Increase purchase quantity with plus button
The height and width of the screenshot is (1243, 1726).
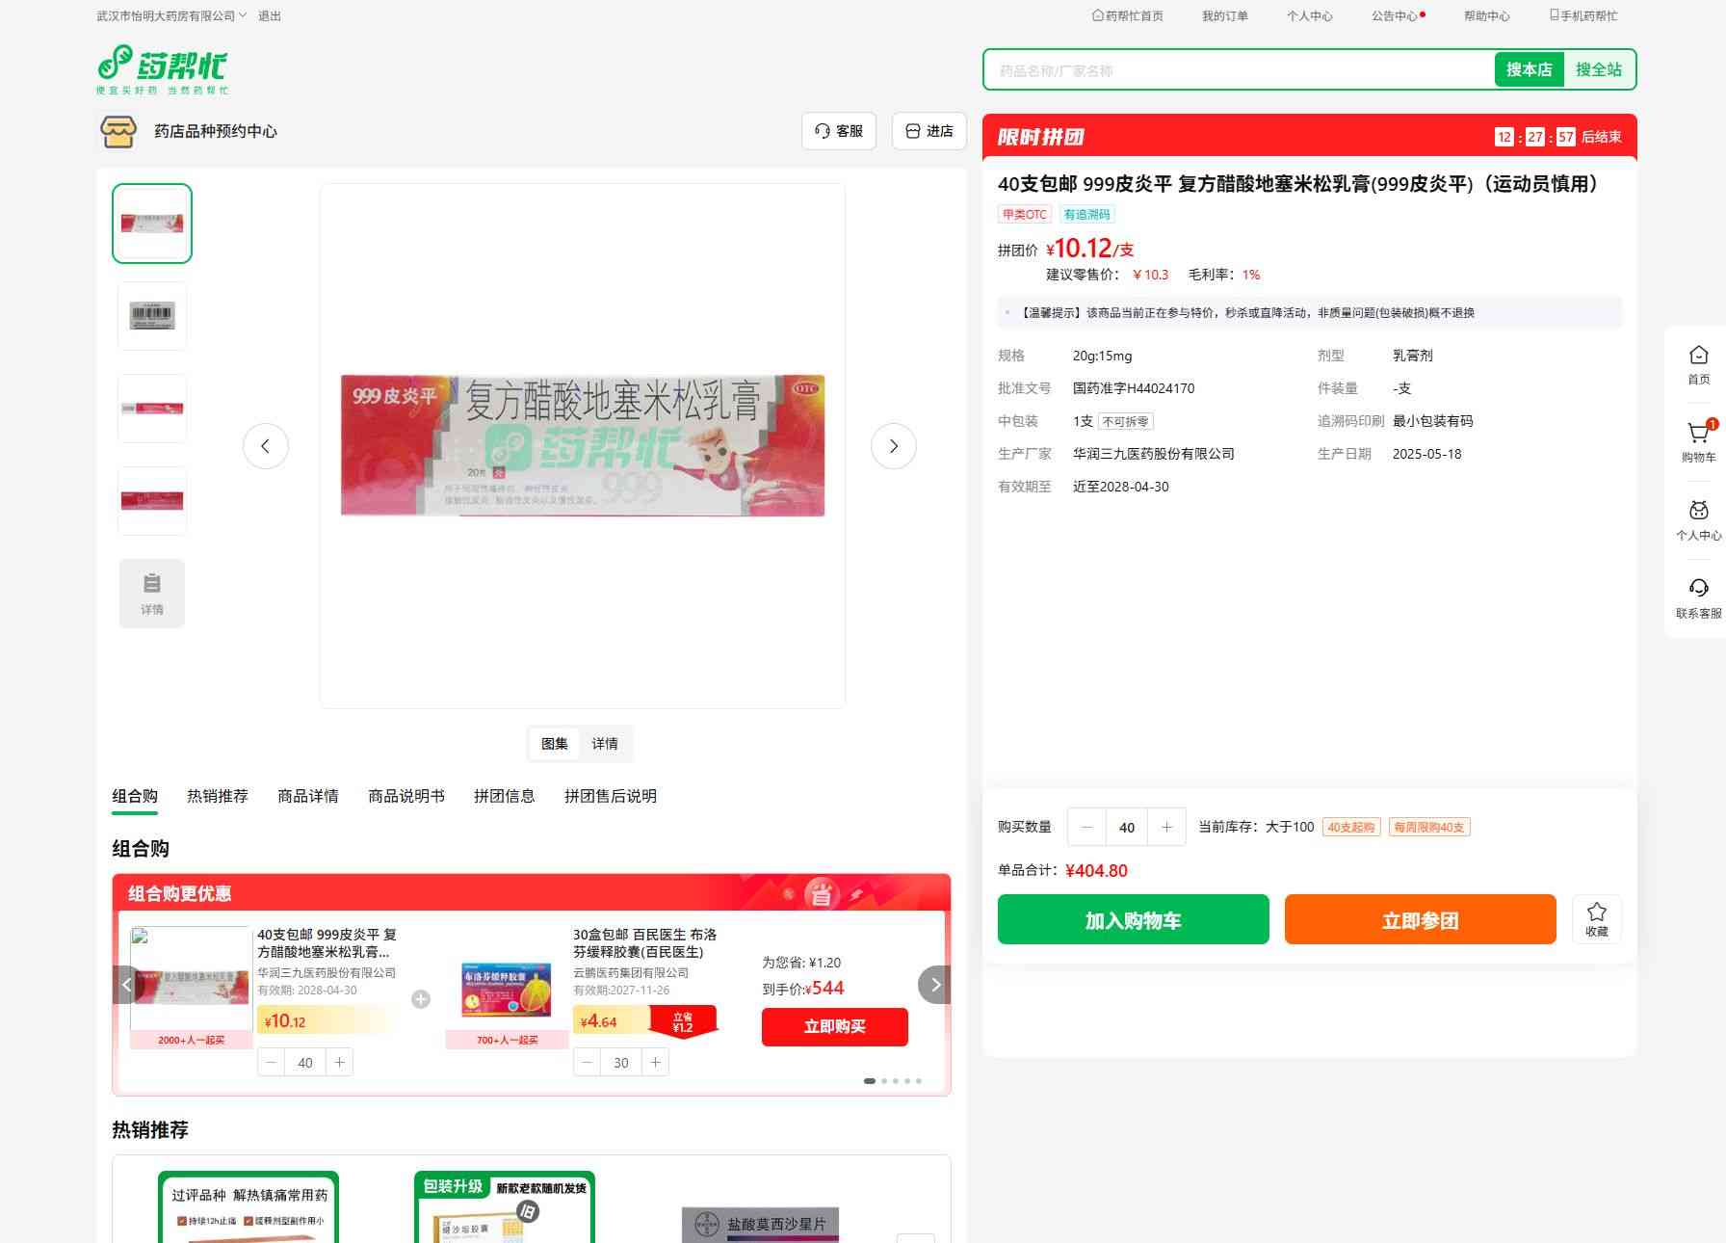click(1166, 827)
